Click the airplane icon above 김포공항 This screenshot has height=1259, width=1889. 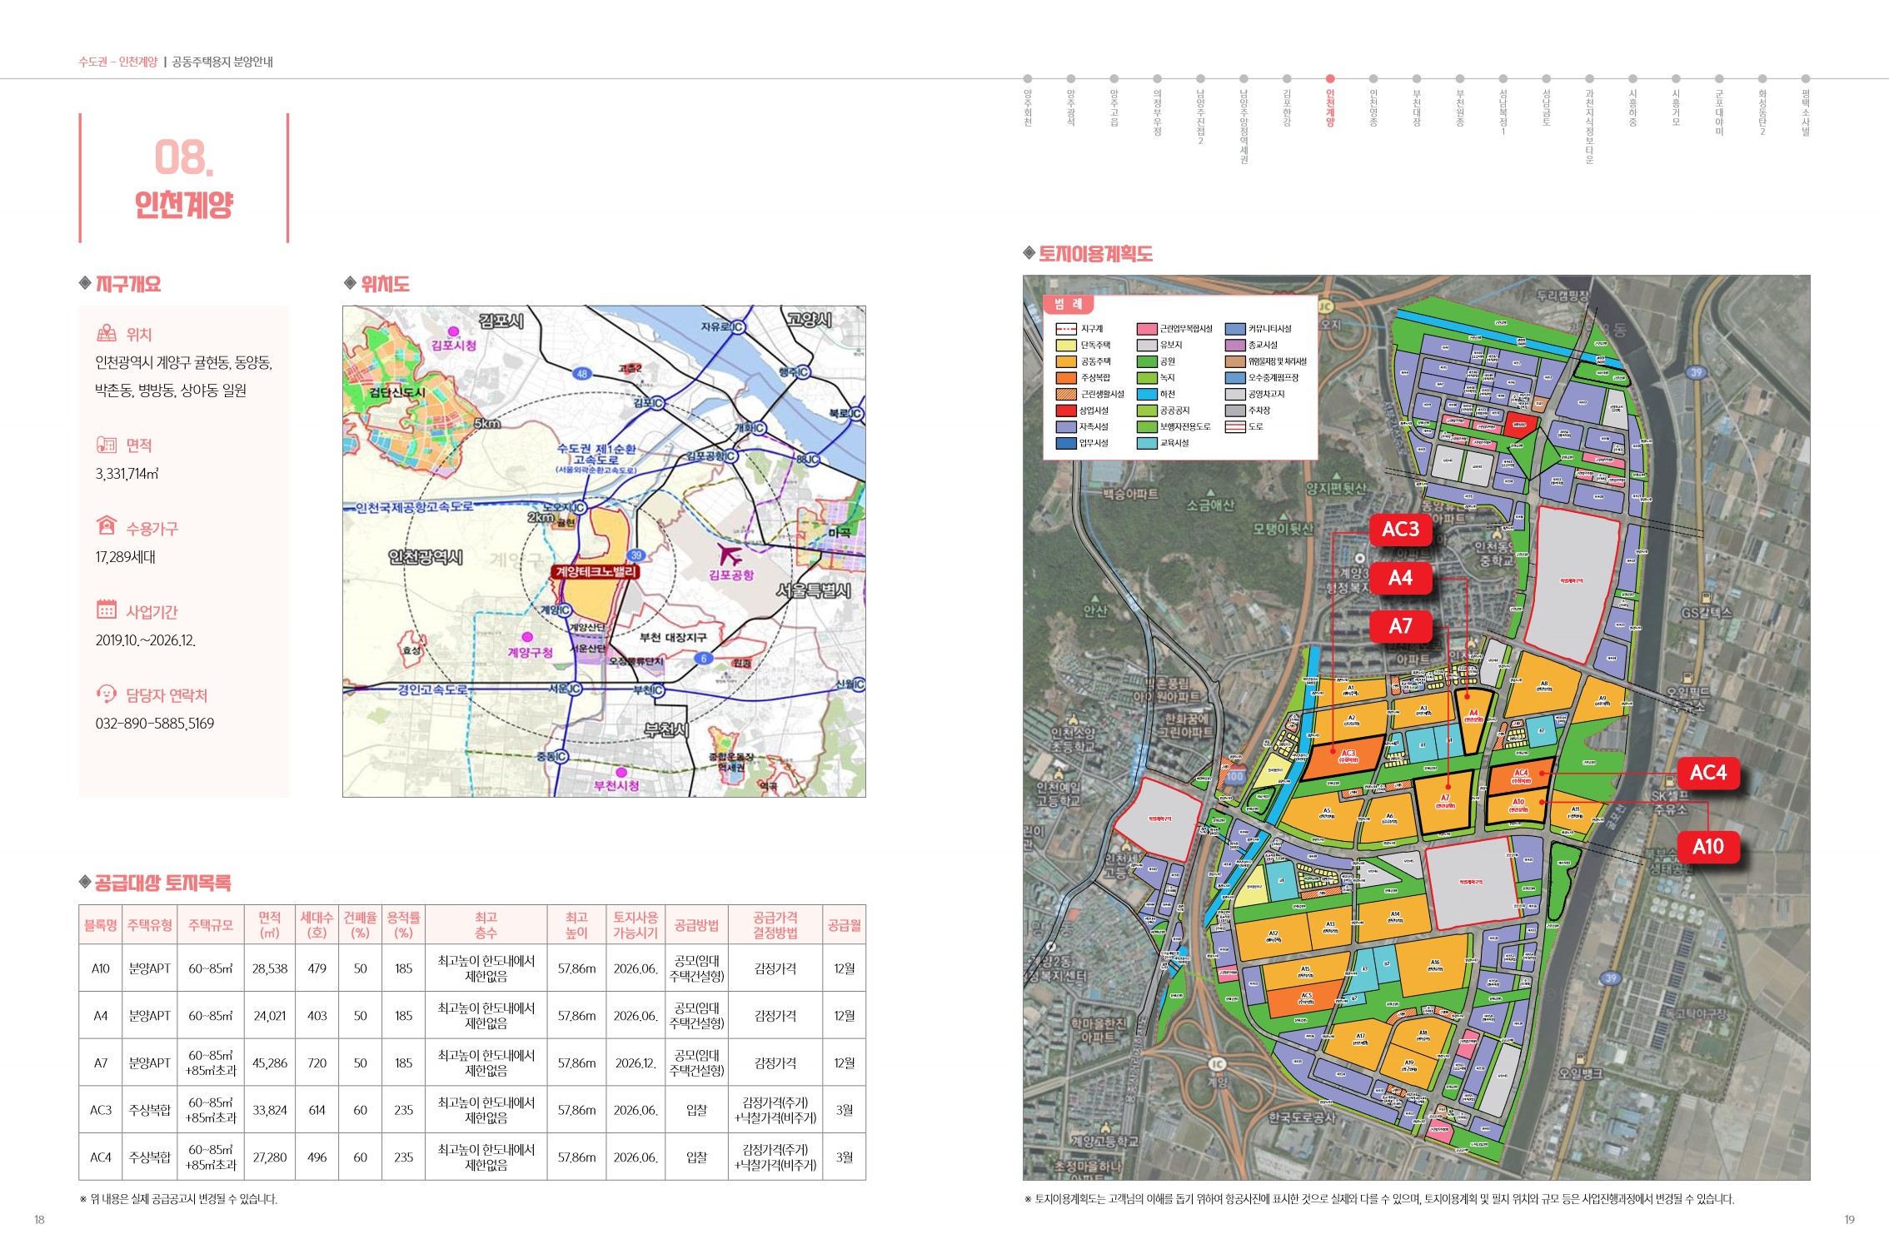tap(730, 554)
